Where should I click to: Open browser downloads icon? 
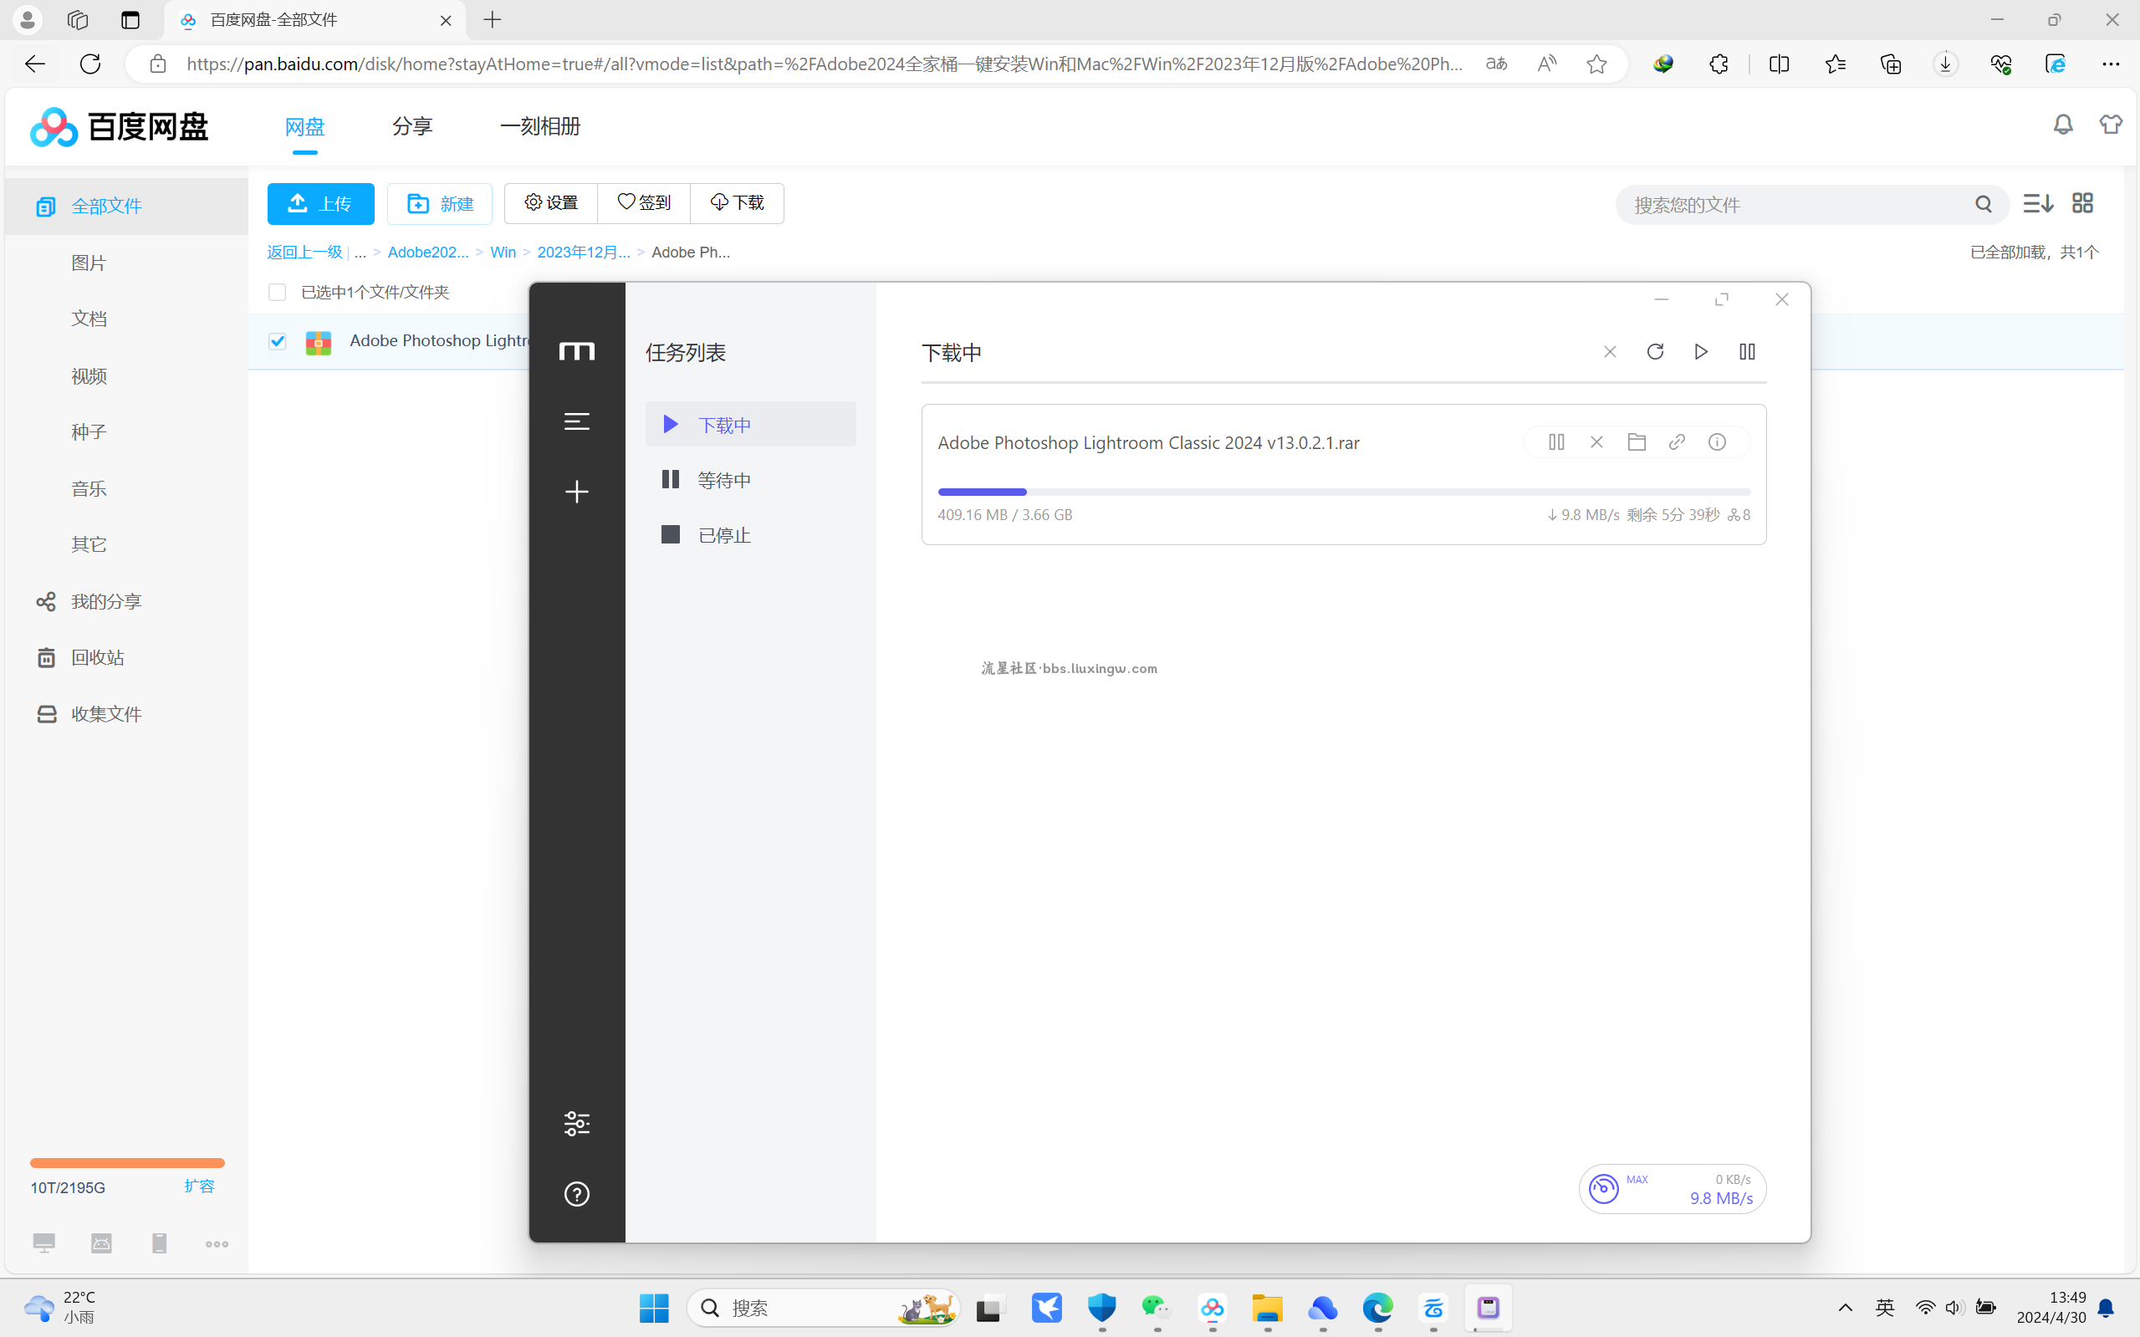[1945, 64]
